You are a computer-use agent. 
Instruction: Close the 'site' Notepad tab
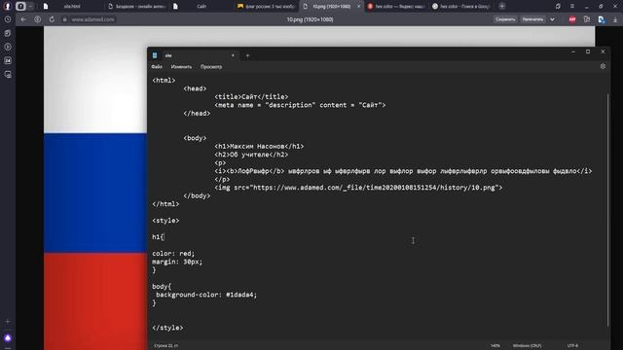[x=233, y=55]
